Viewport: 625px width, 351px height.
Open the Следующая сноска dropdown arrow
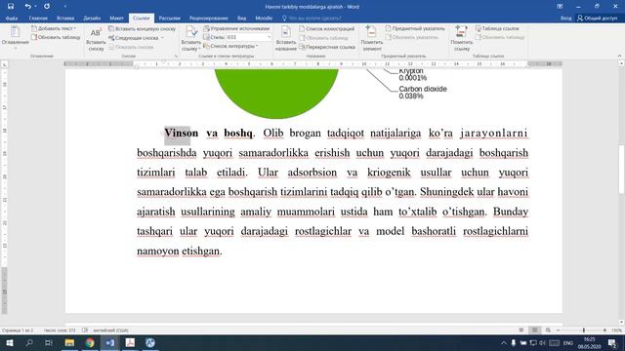(162, 38)
